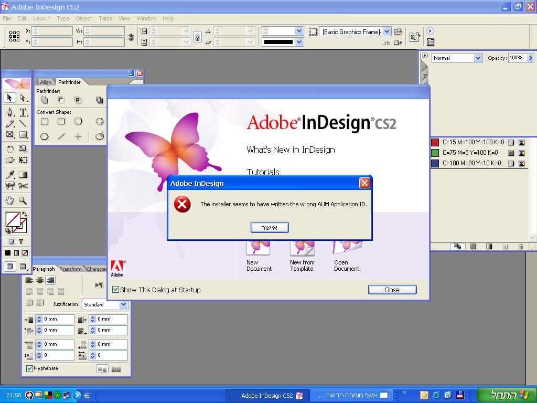Viewport: 537px width, 403px height.
Task: Toggle Show This Dialog at Startup
Action: 116,290
